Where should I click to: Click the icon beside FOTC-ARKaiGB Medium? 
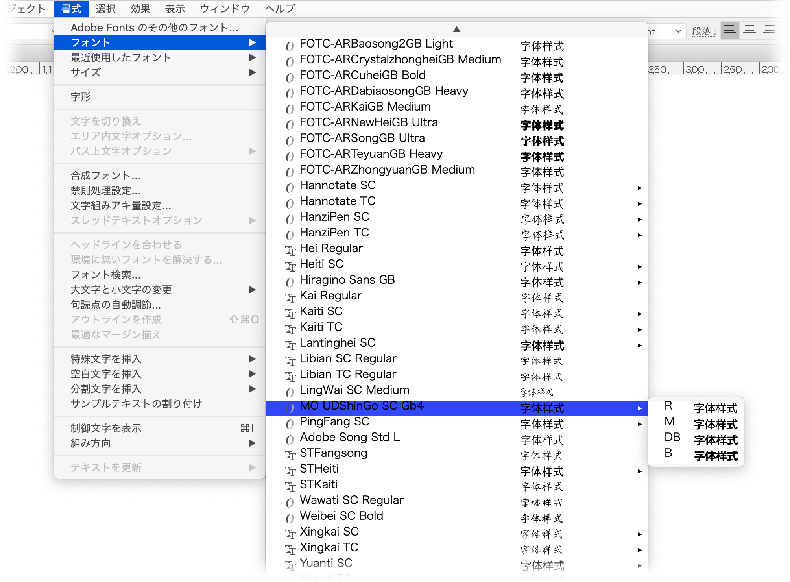point(290,109)
